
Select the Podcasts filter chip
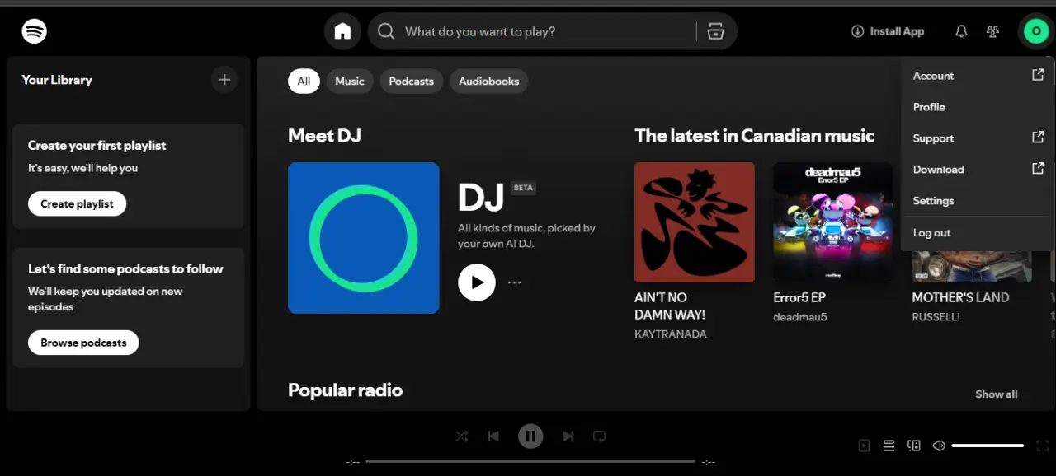click(411, 81)
